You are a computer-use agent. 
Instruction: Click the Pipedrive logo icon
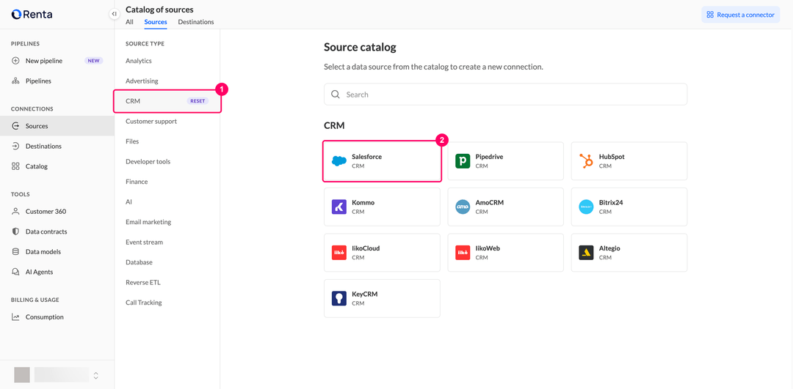point(463,161)
